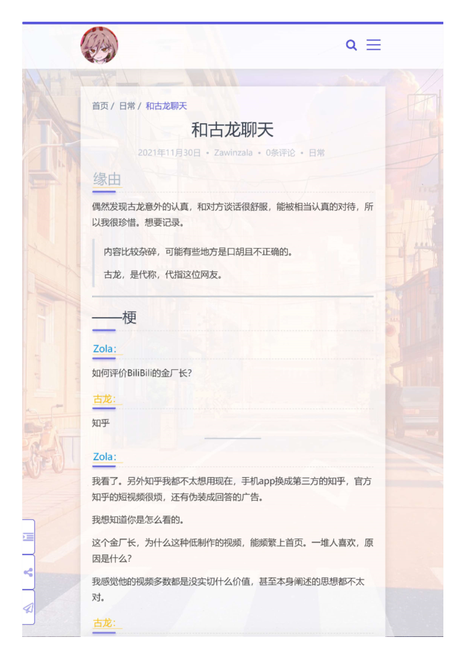Click the share sidebar icon
465x658 pixels.
(x=28, y=572)
